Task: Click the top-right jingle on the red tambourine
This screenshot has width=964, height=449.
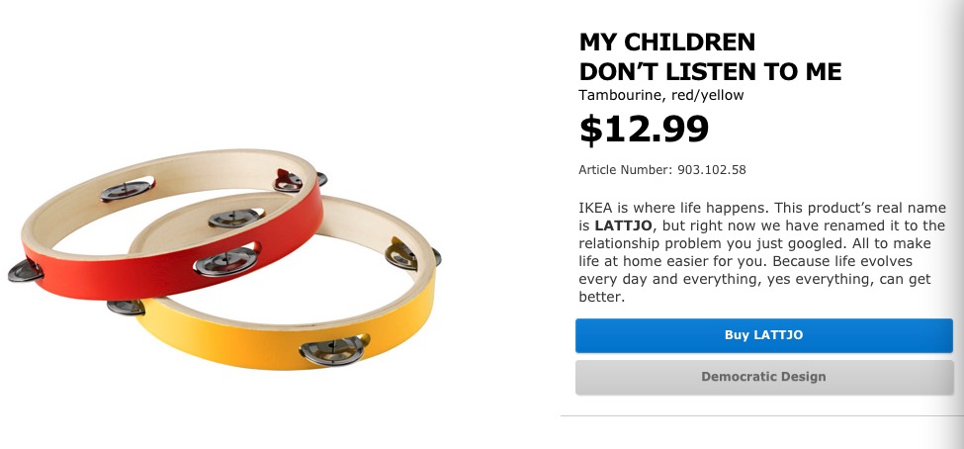Action: [289, 180]
